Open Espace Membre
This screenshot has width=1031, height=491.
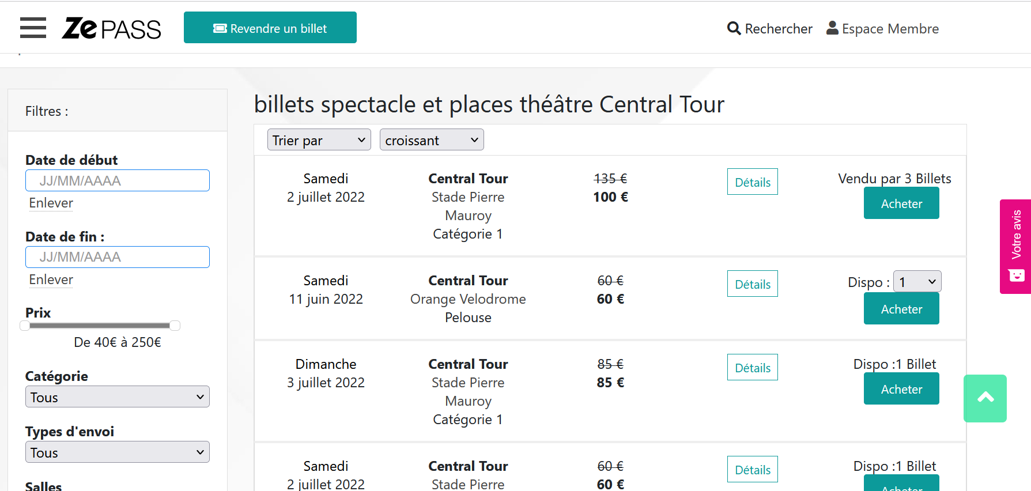point(883,28)
